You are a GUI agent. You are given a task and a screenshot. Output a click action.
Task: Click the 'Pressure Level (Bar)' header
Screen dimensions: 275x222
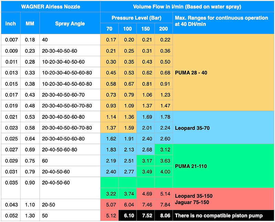coord(136,18)
